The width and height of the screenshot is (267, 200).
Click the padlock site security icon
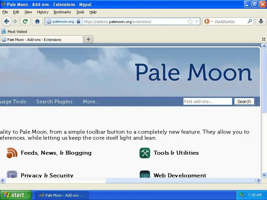point(78,21)
